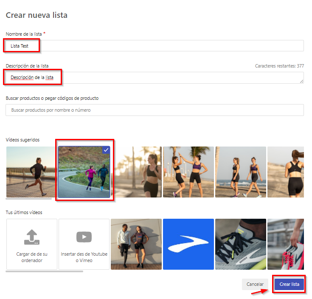312x299 pixels.
Task: Focus the Buscar productos search field
Action: [155, 110]
